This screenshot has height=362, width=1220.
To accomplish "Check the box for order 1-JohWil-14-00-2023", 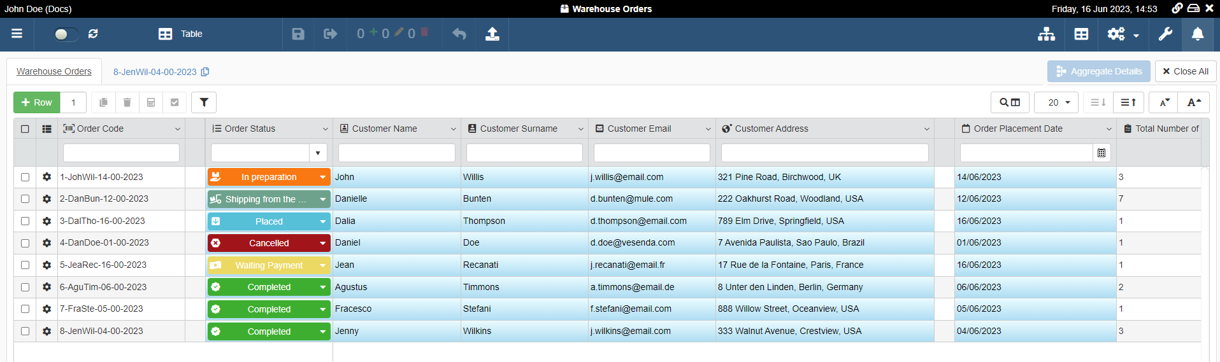I will coord(25,178).
